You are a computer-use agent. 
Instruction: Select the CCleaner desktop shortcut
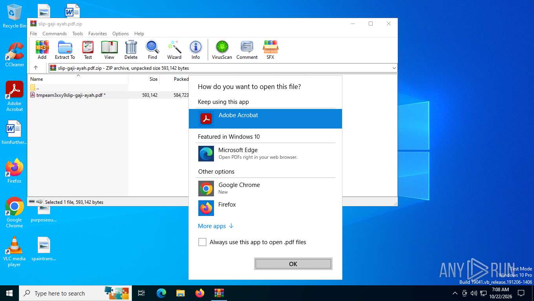click(15, 54)
